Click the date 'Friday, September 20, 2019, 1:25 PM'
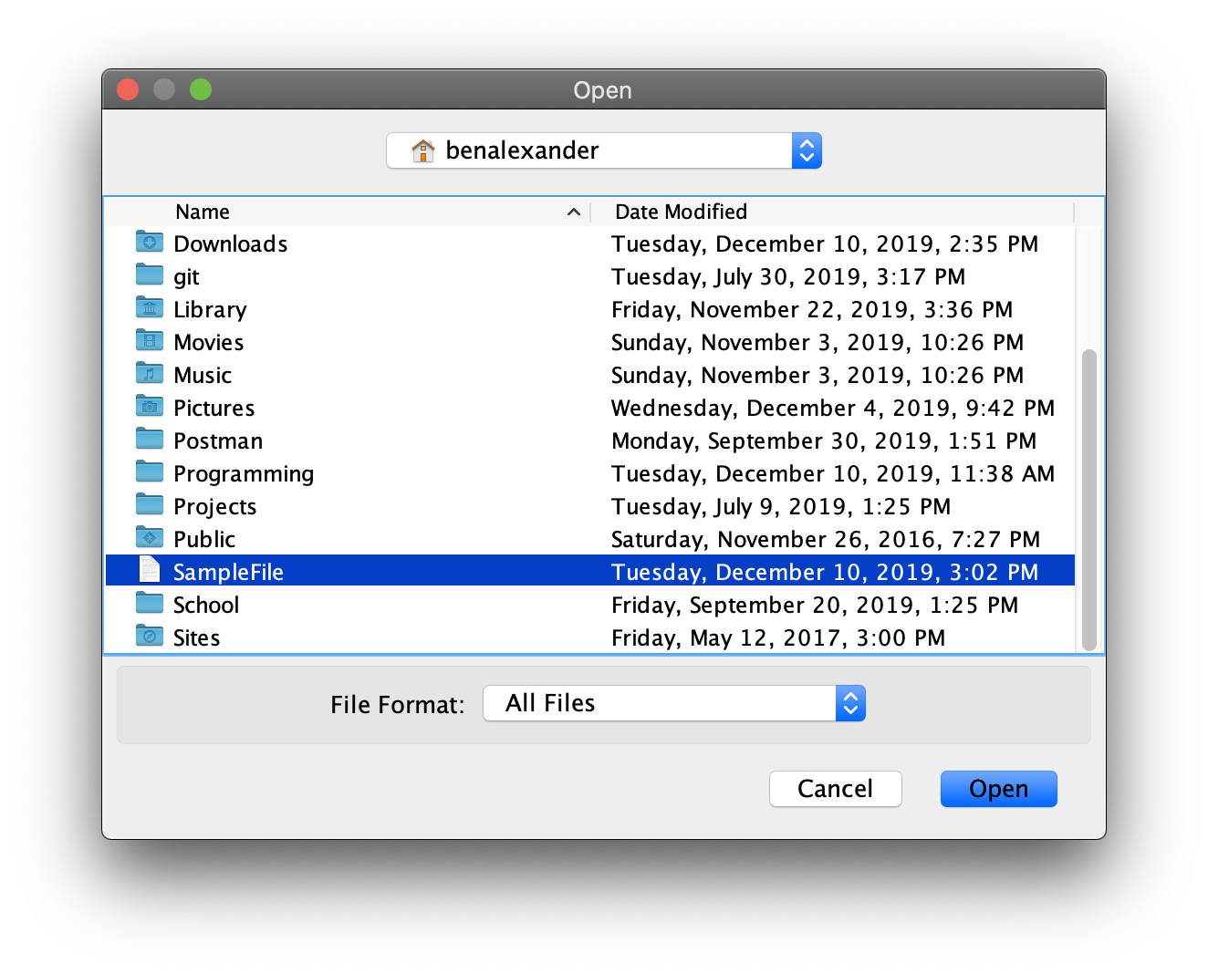This screenshot has width=1208, height=974. pos(815,606)
